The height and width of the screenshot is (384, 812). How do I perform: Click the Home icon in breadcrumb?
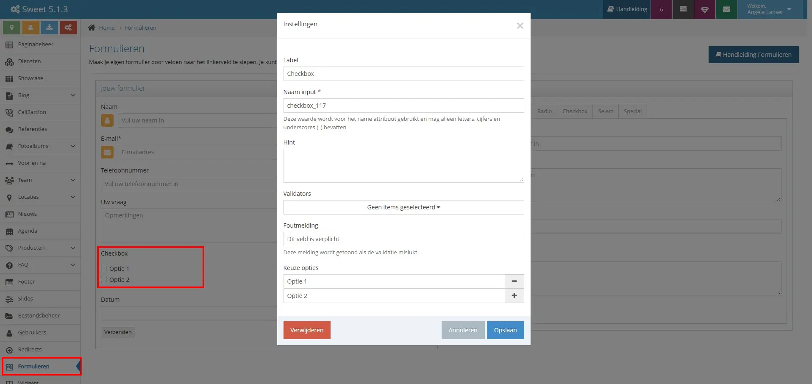tap(92, 28)
